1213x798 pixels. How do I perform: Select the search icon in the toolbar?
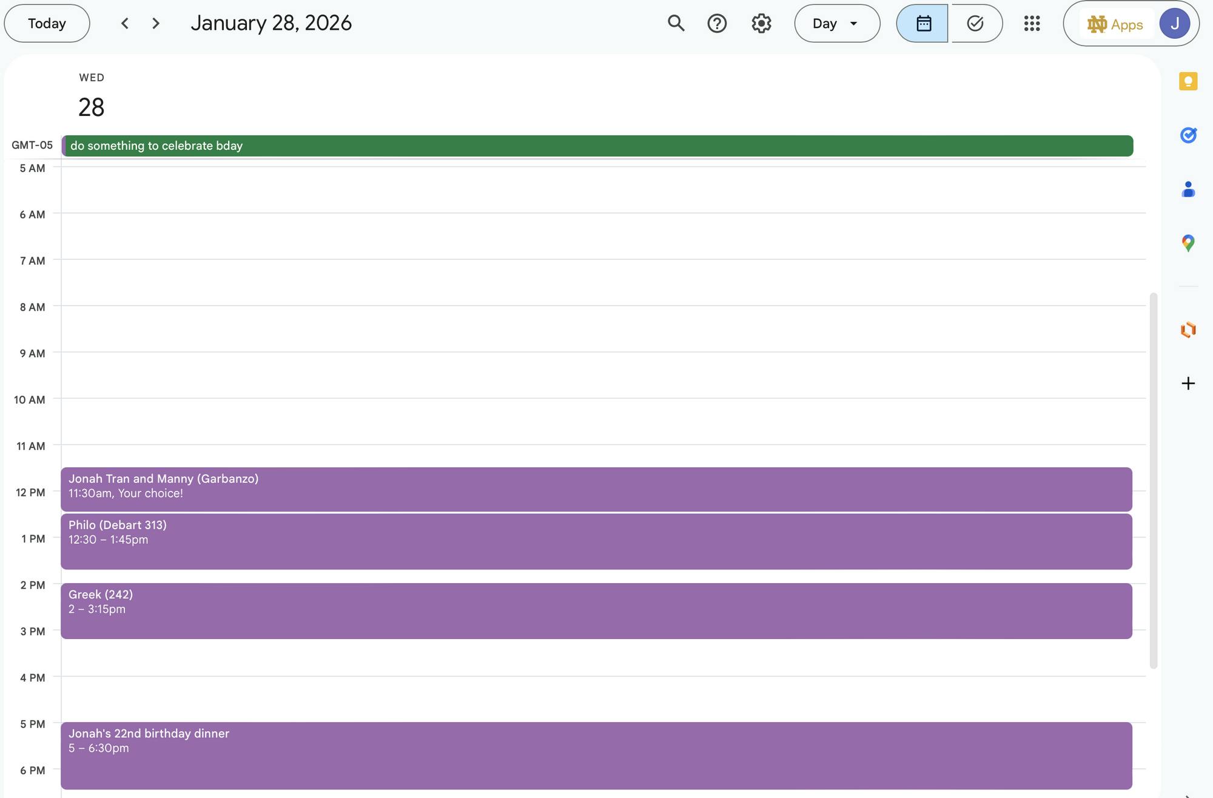coord(676,23)
